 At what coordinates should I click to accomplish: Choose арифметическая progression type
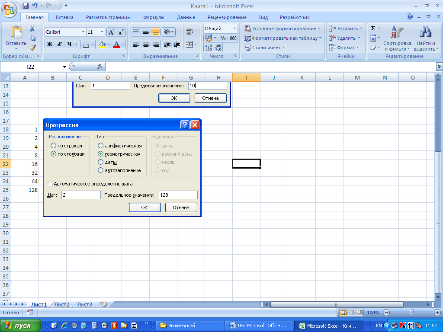100,146
